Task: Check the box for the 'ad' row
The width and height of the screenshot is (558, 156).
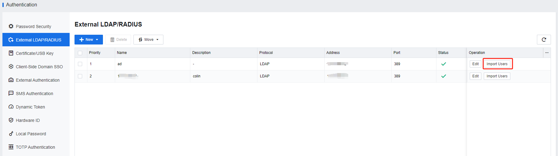Action: pos(80,64)
